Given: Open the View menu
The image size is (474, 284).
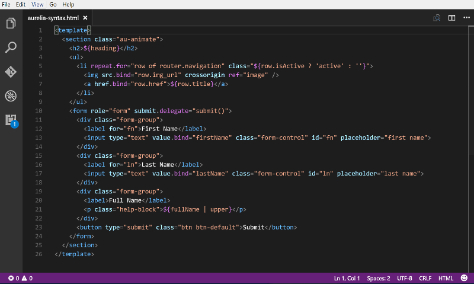Looking at the screenshot, I should (37, 4).
